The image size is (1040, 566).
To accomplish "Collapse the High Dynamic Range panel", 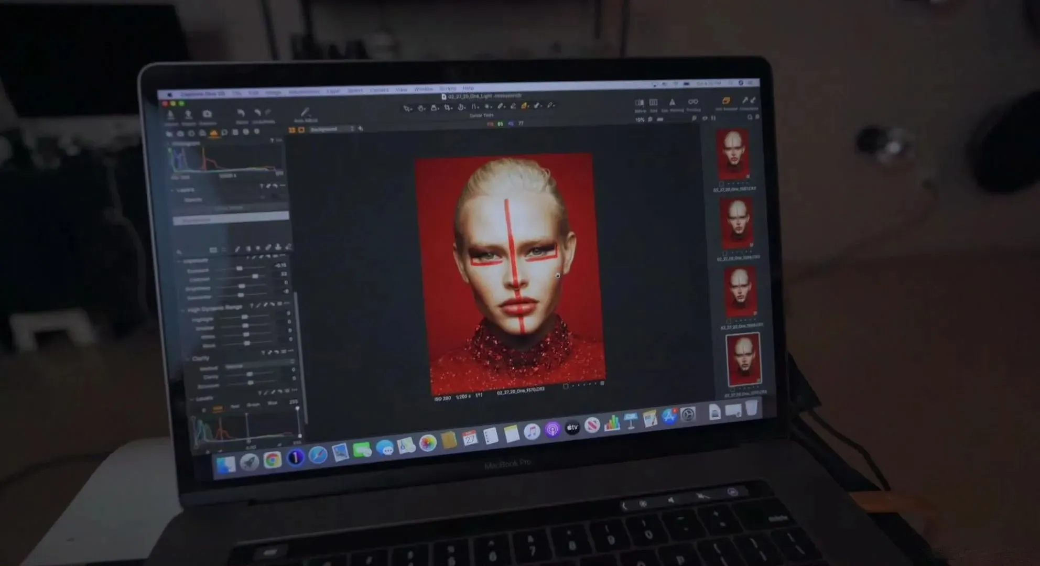I will tap(183, 310).
